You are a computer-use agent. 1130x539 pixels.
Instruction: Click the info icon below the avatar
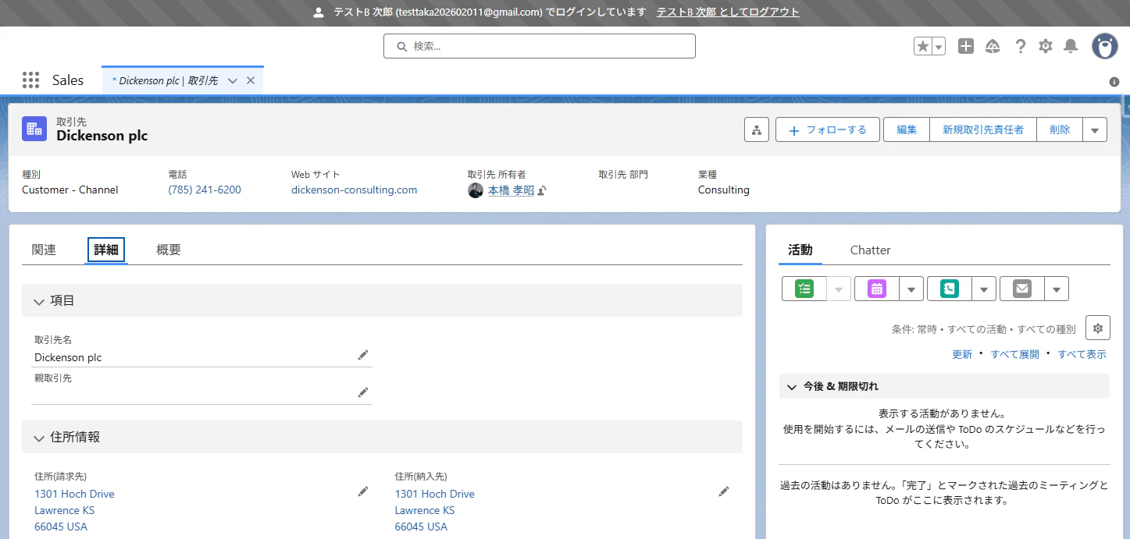tap(1114, 82)
